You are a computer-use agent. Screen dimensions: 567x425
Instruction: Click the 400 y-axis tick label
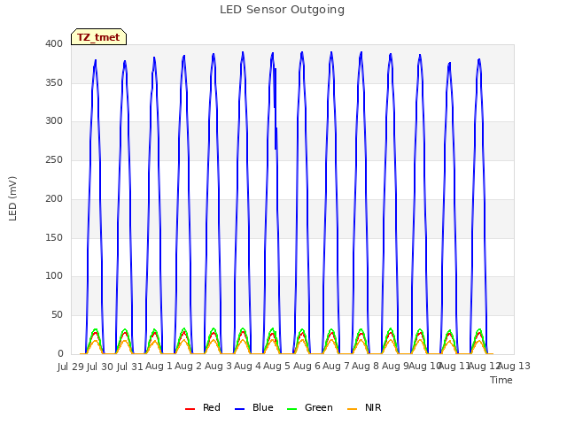(x=54, y=43)
